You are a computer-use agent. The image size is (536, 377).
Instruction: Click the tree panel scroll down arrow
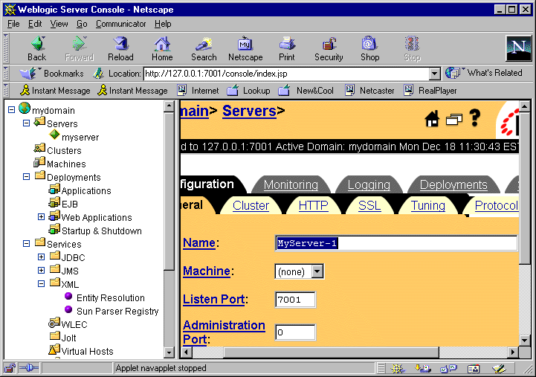tap(169, 352)
